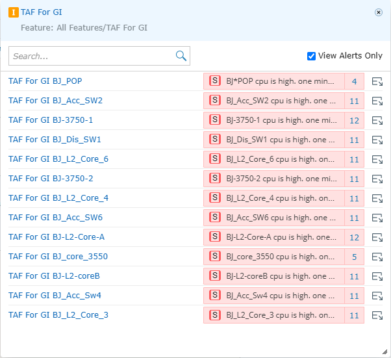
Task: Open link TAF For GI BJ_Acc_SW2
Action: click(x=55, y=101)
